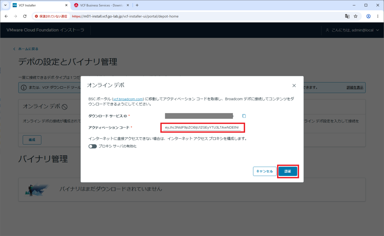Go back via ホームに戻る link
The image size is (384, 236).
coord(26,49)
